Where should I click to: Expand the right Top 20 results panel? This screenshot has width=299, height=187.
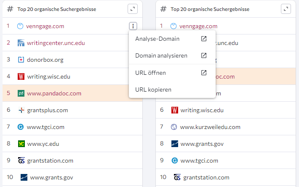coord(286,9)
